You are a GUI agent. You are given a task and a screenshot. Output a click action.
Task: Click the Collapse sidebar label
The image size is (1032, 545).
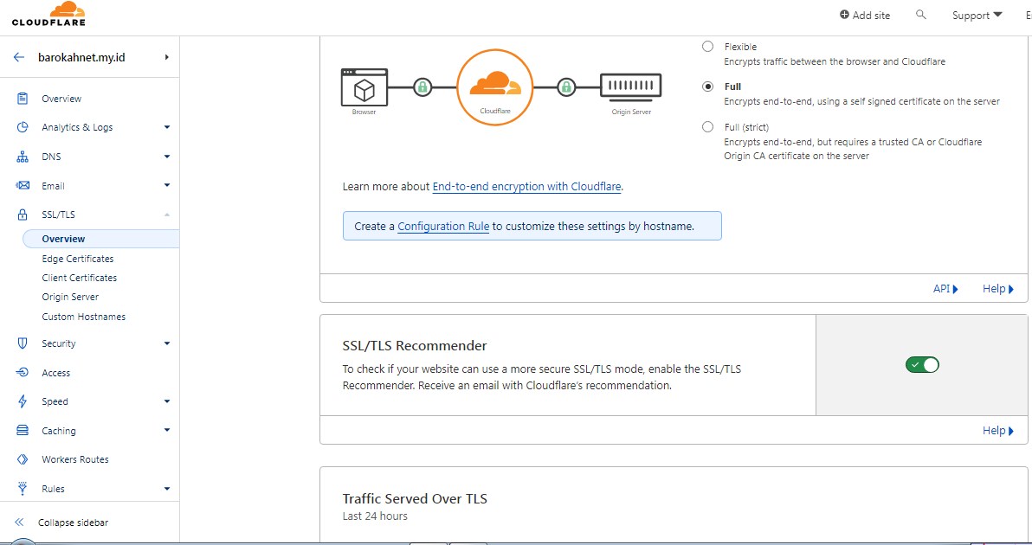pyautogui.click(x=73, y=523)
